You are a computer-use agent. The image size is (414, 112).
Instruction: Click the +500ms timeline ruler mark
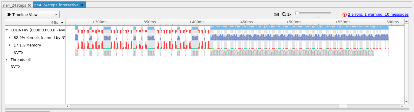293,22
